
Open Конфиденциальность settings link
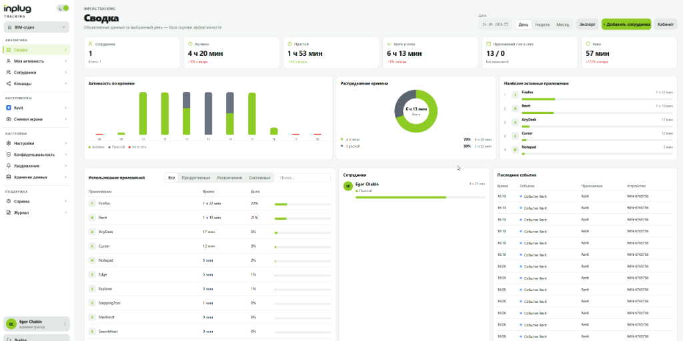37,155
